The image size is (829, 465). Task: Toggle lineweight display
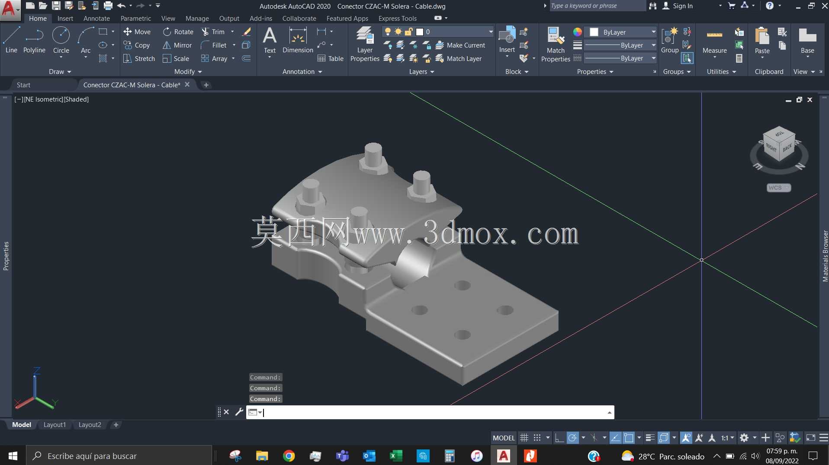pyautogui.click(x=650, y=438)
